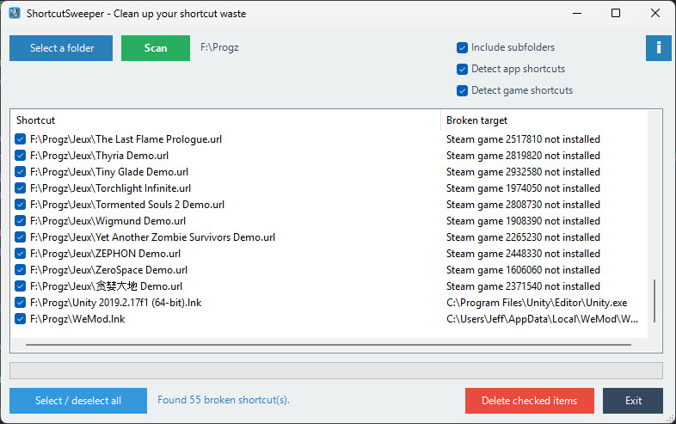
Task: Click the vertical scrollbar thumb in list
Action: (655, 299)
